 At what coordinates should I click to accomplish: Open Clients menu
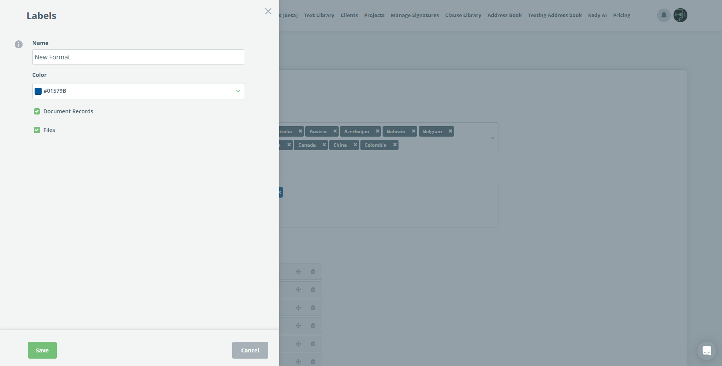click(x=349, y=16)
